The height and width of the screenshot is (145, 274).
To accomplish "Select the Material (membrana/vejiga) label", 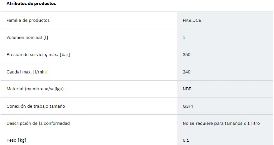I will coord(35,89).
